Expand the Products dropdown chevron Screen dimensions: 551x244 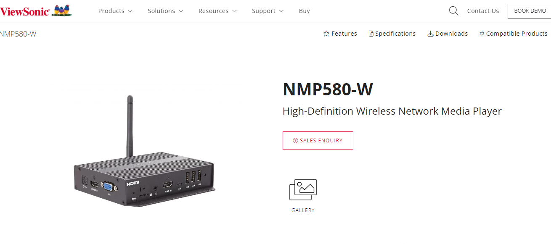[130, 11]
